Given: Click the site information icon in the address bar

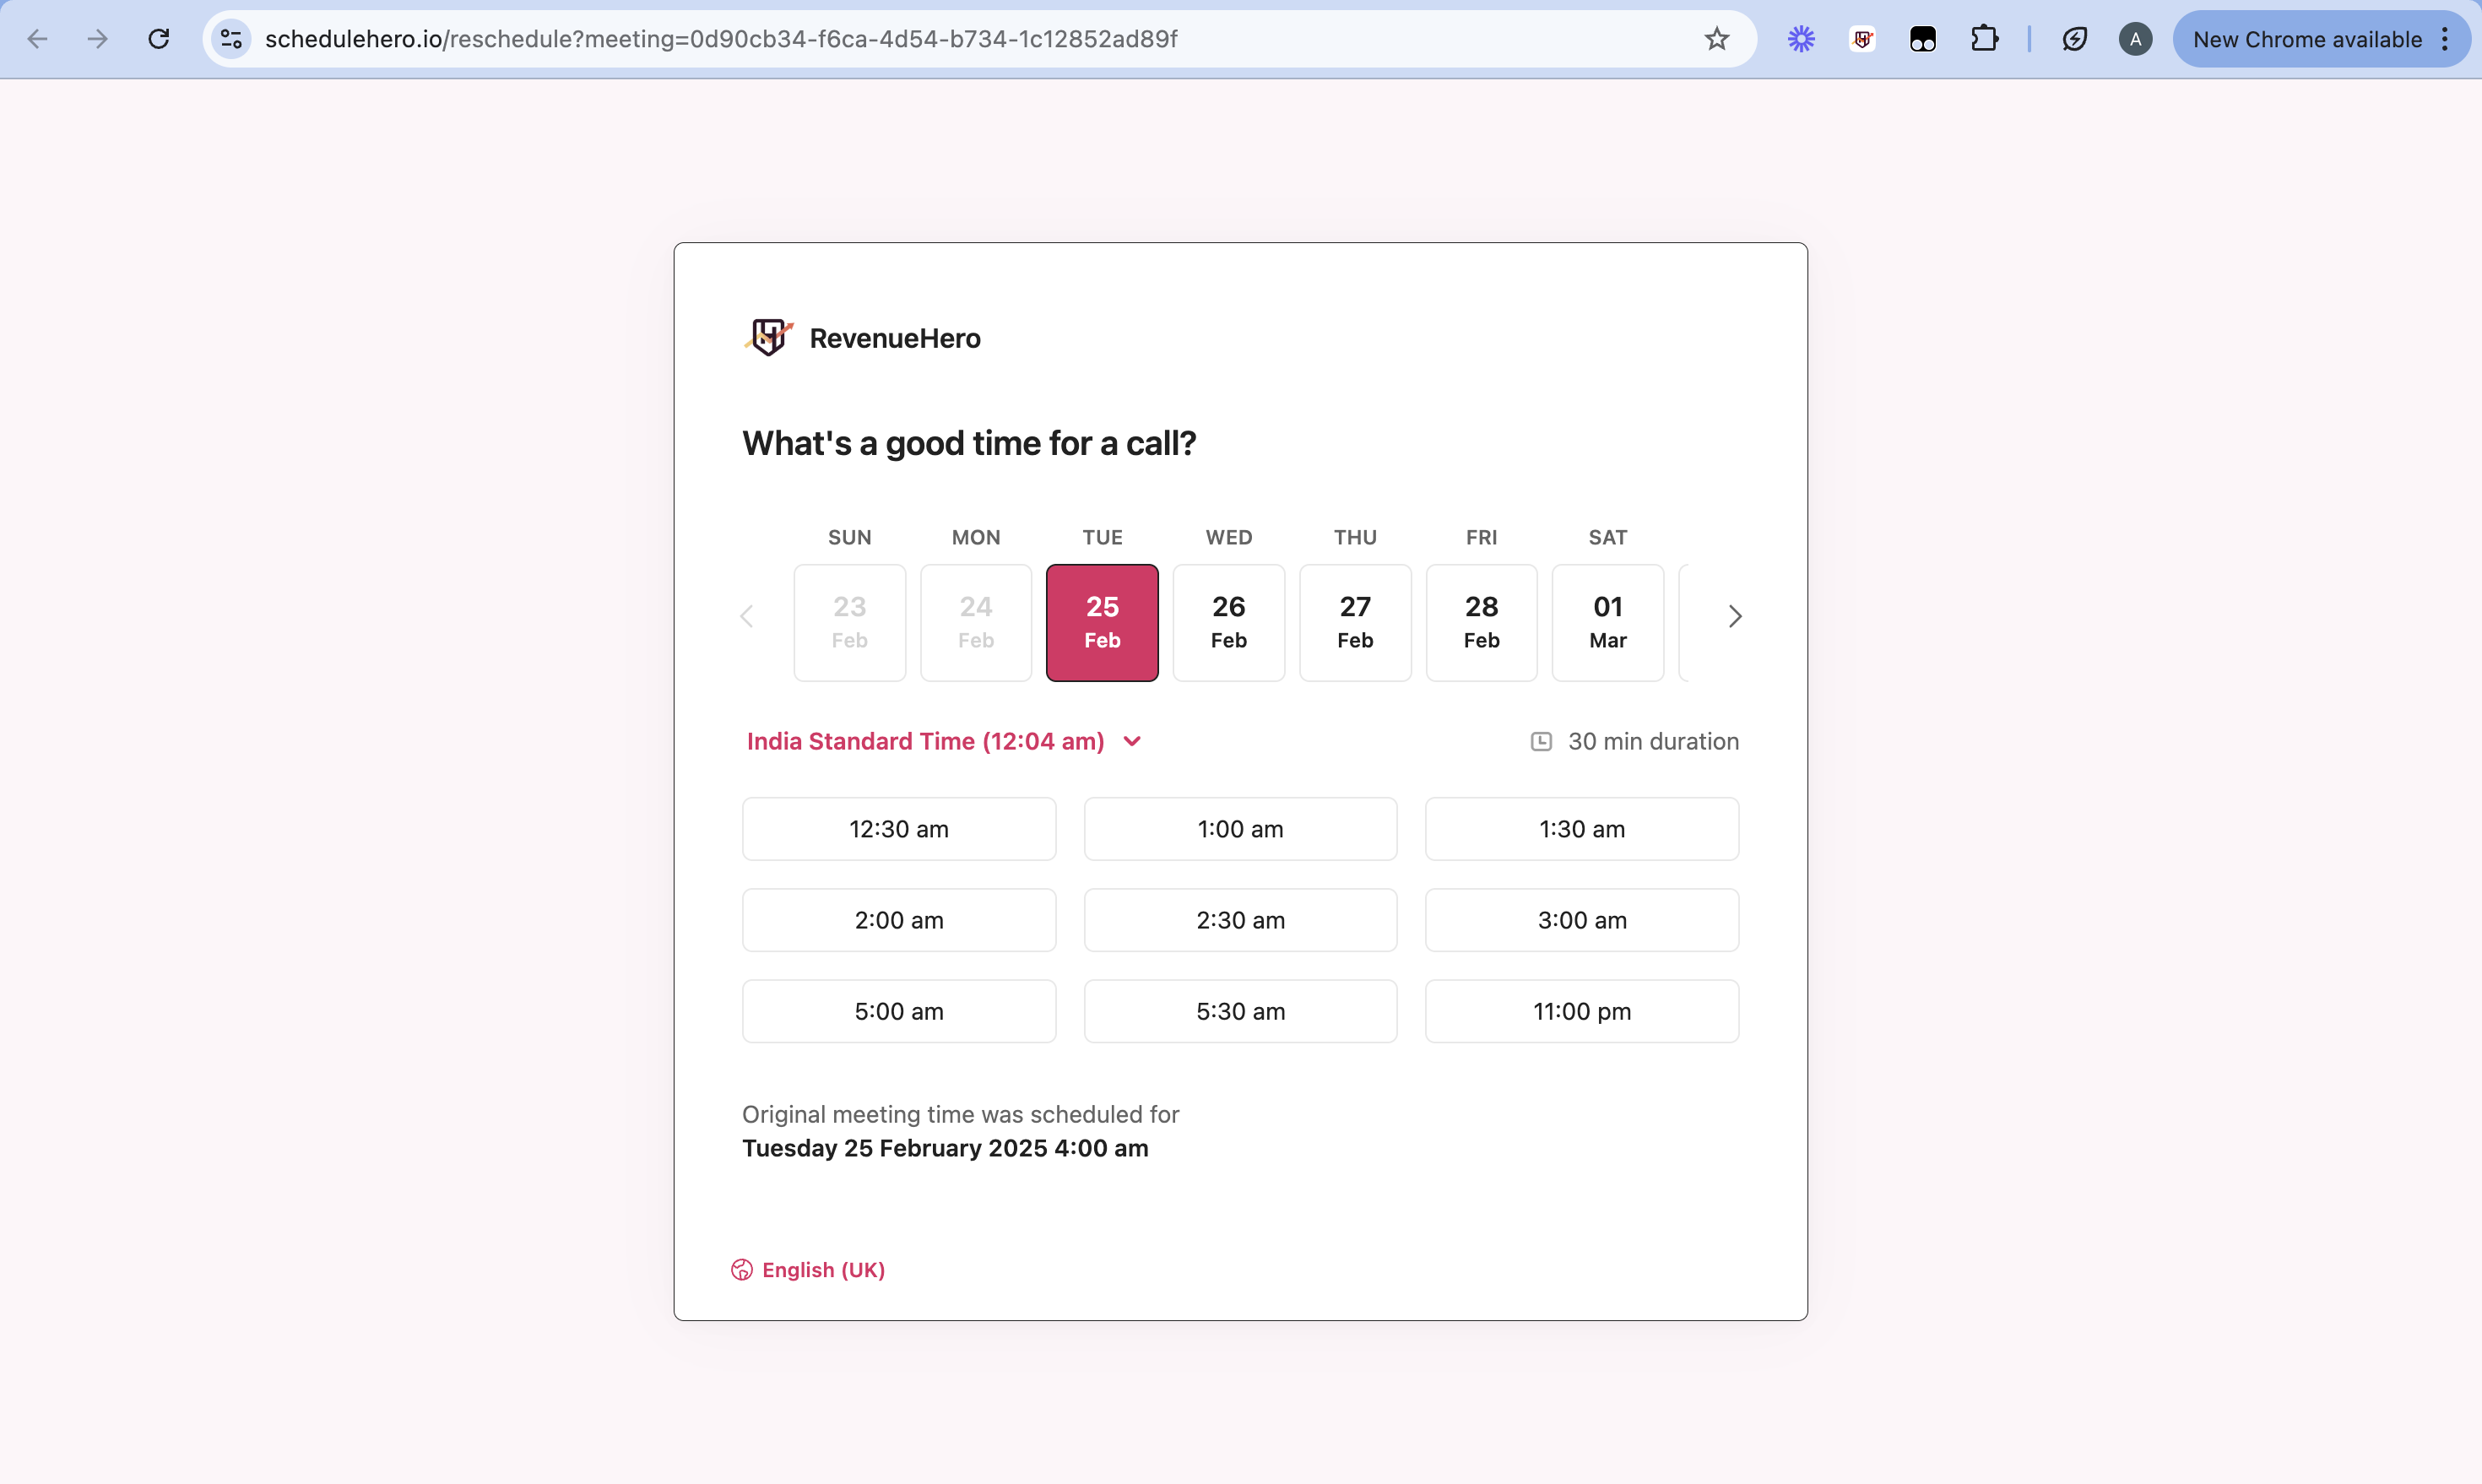Looking at the screenshot, I should [x=231, y=39].
